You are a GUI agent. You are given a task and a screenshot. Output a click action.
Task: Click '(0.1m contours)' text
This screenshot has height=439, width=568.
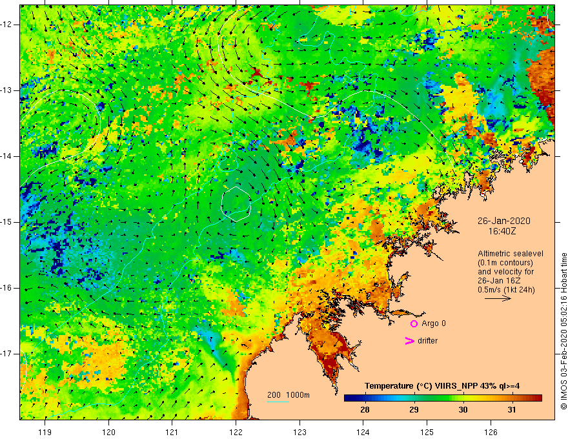[x=505, y=263]
